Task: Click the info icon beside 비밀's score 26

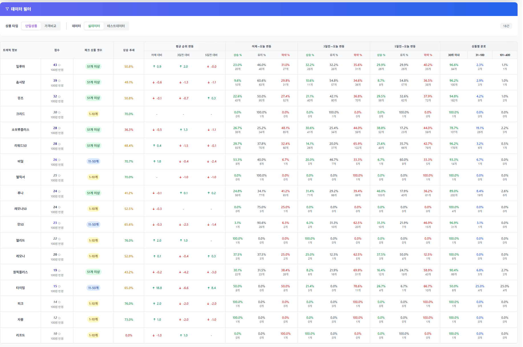Action: (59, 160)
